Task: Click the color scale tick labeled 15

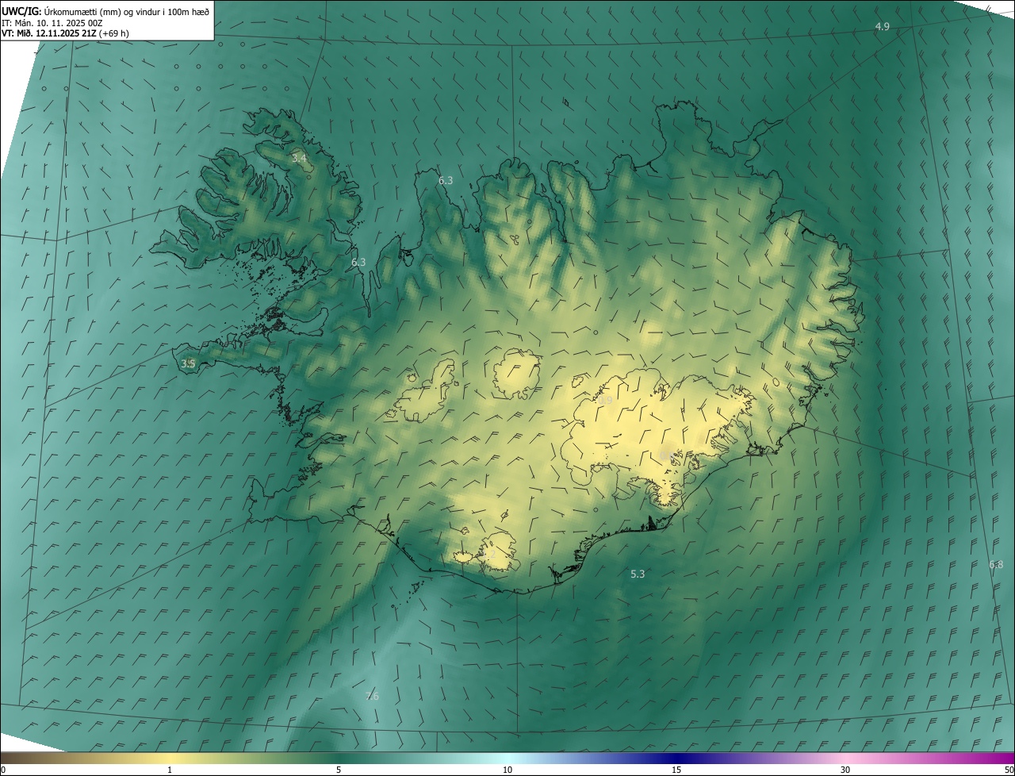Action: (676, 770)
